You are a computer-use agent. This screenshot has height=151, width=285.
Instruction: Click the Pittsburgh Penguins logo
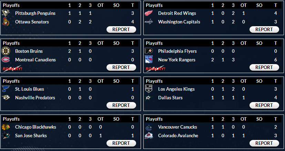[6, 13]
